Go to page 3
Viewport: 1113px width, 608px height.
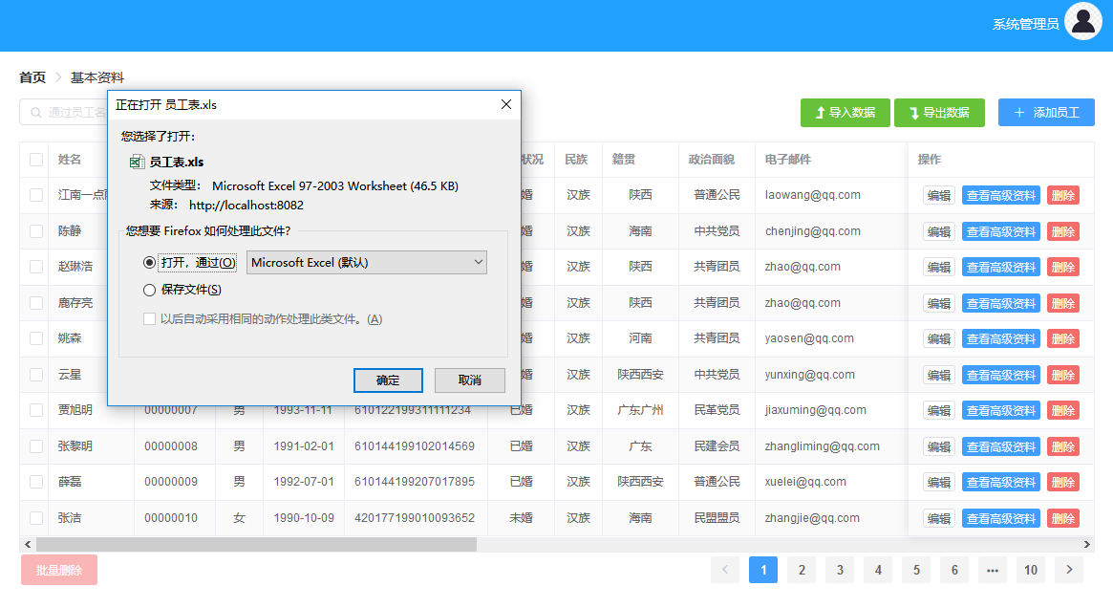coord(840,570)
